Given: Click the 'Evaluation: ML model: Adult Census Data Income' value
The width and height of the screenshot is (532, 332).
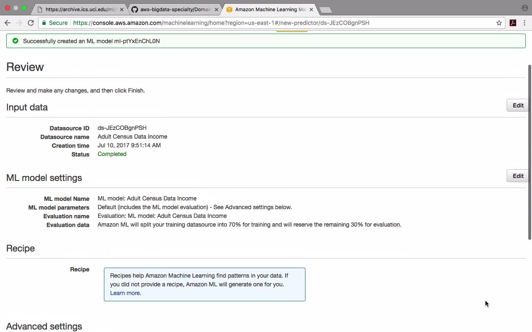Looking at the screenshot, I should 162,216.
